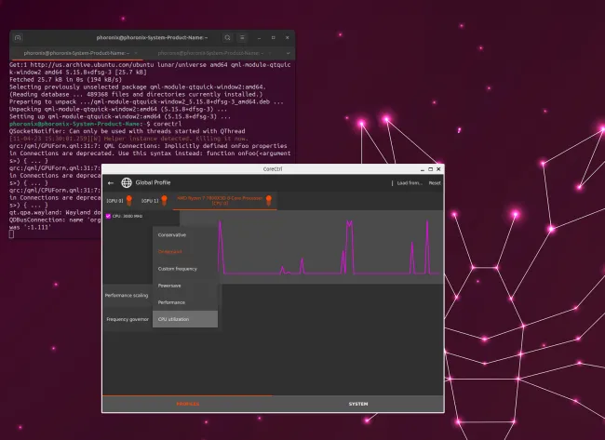Click the Global Profile globe icon
Viewport: 605px width, 440px height.
tap(127, 182)
